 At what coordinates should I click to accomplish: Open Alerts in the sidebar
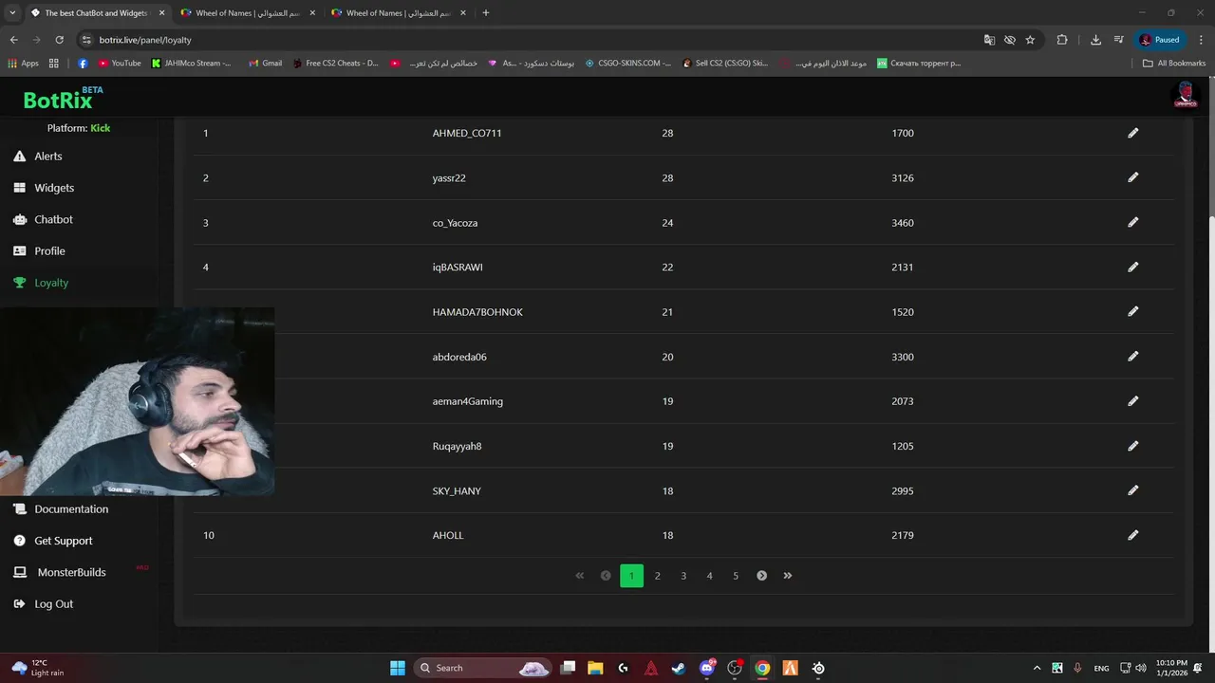(38, 157)
